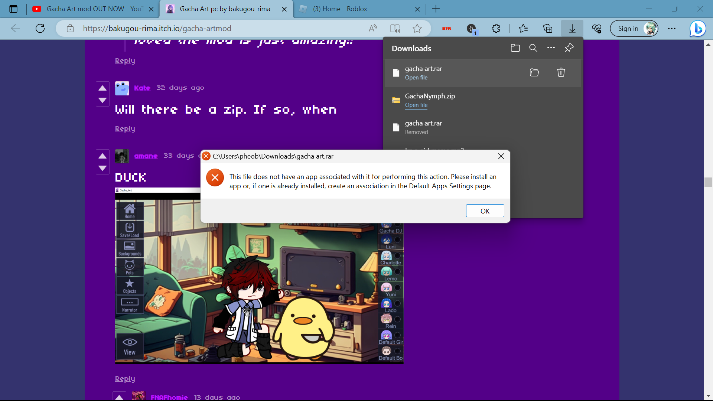Toggle upvote arrow for Kate's comment
Screen dimensions: 713x401
(x=103, y=88)
